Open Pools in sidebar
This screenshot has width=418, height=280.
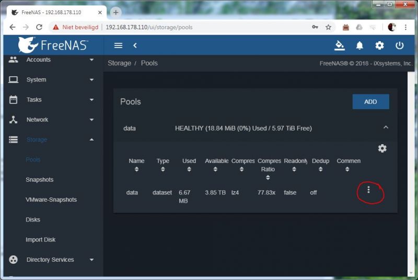(x=33, y=159)
